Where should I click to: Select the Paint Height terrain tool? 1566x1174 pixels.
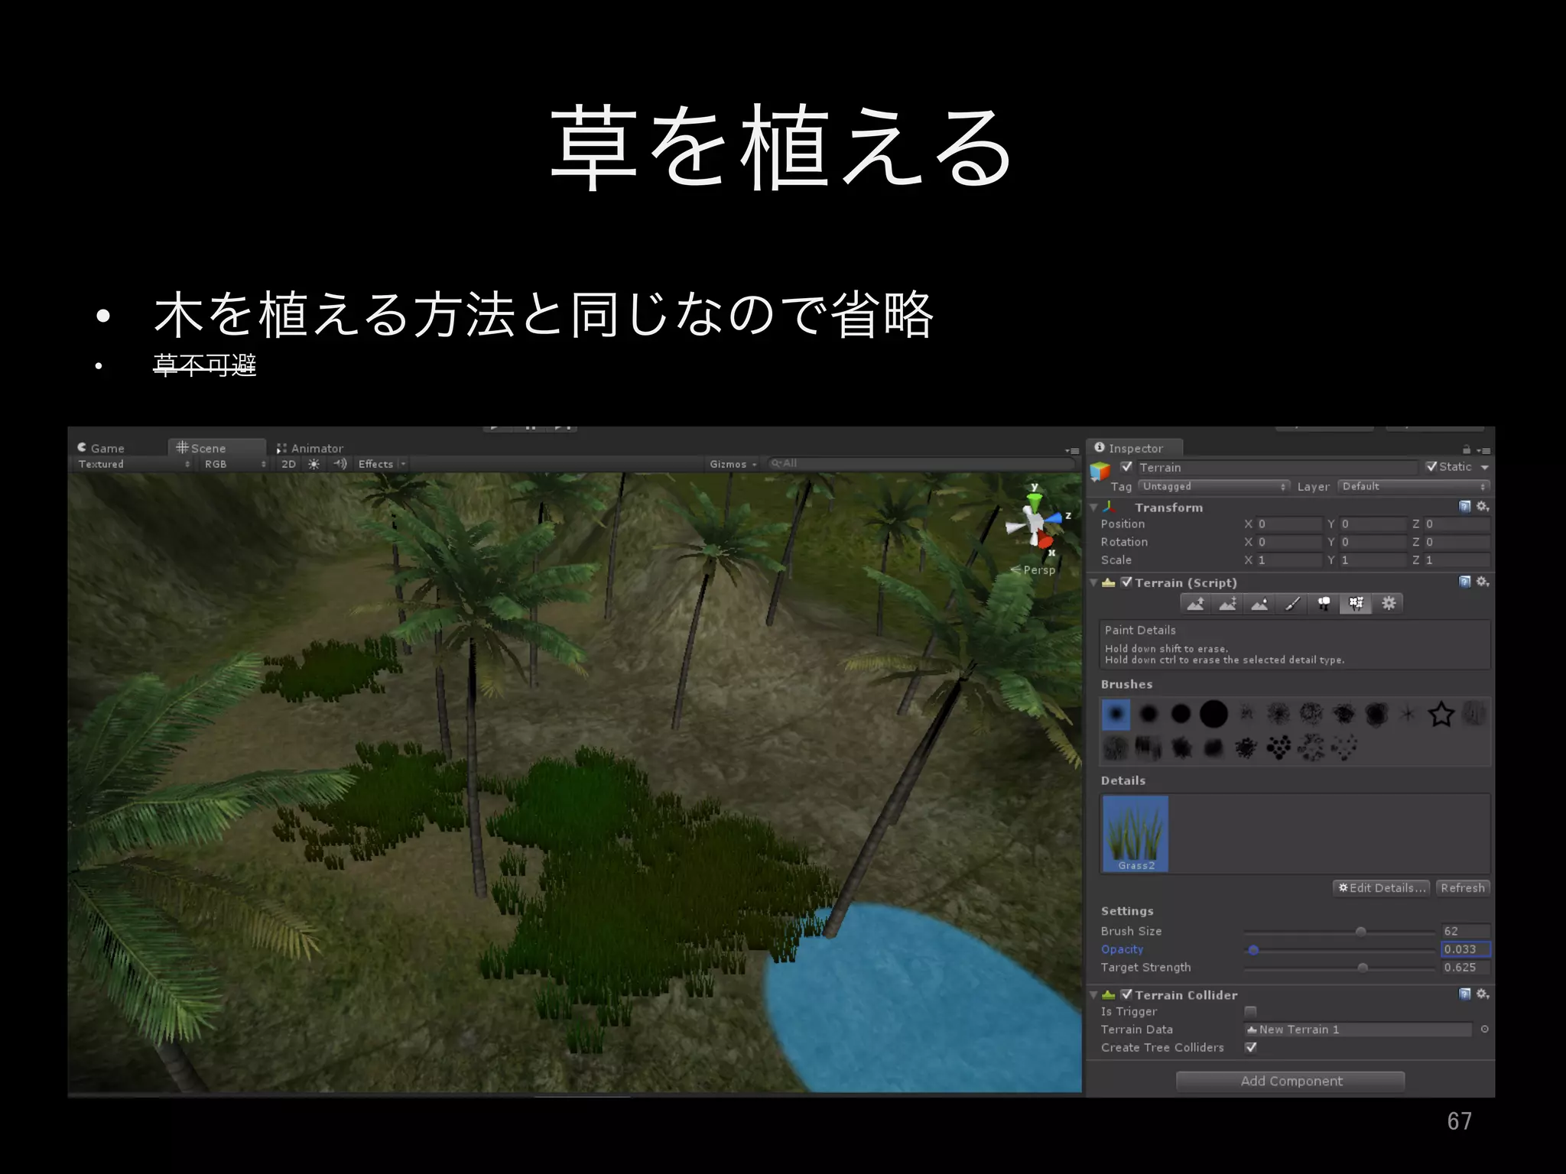click(x=1228, y=604)
